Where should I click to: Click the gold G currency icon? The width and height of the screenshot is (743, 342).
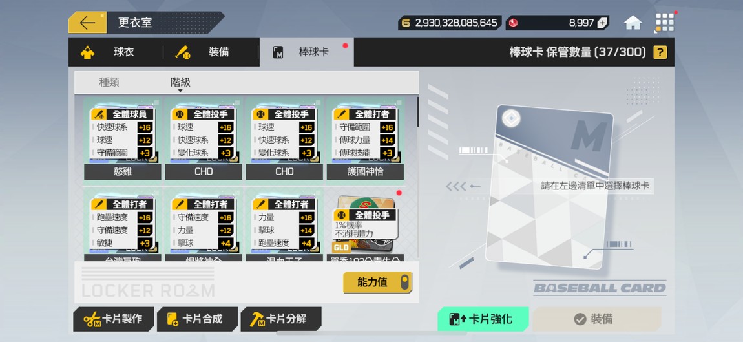pos(406,23)
